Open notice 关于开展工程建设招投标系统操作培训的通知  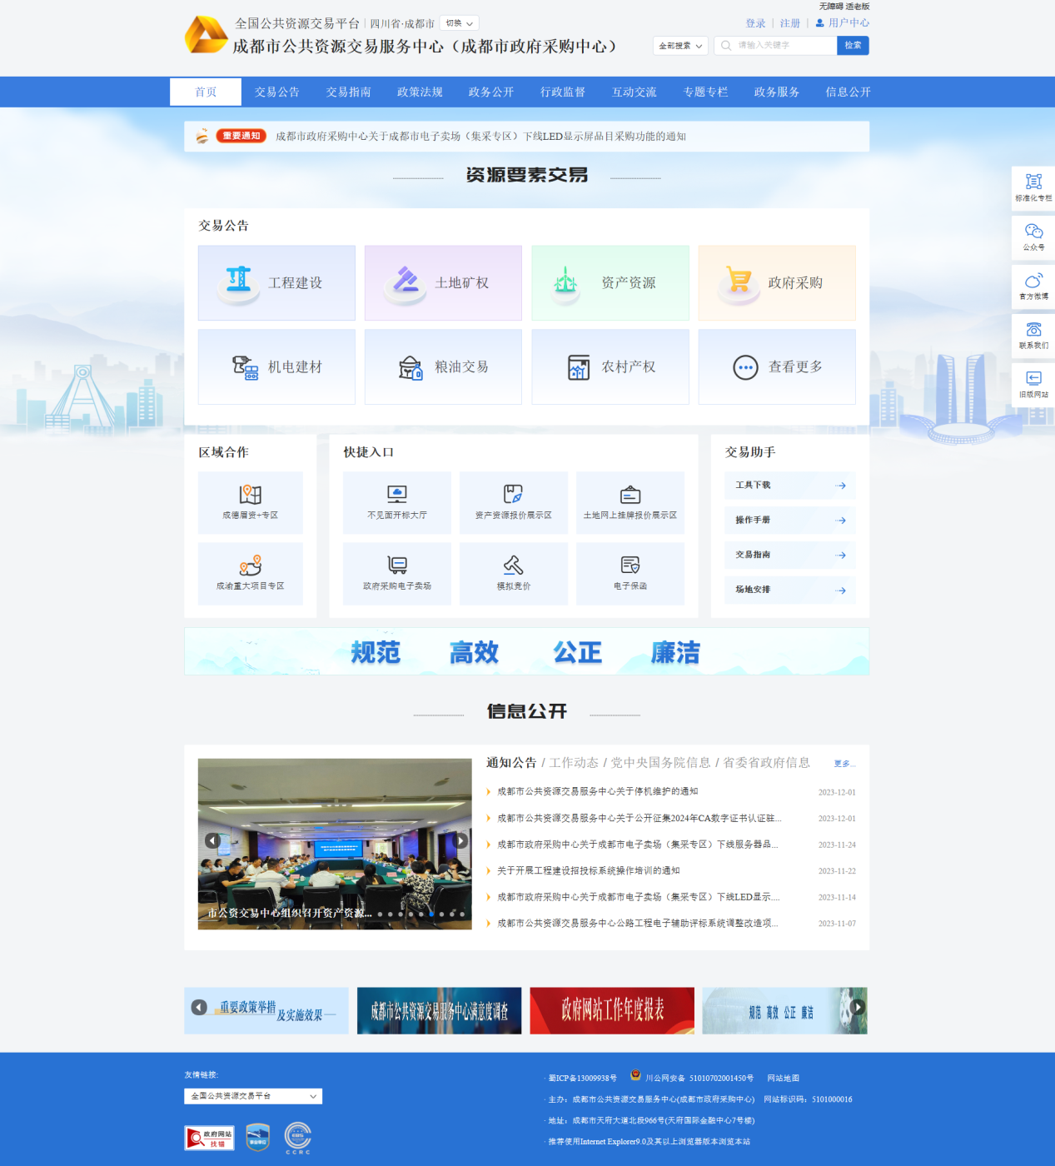(588, 871)
